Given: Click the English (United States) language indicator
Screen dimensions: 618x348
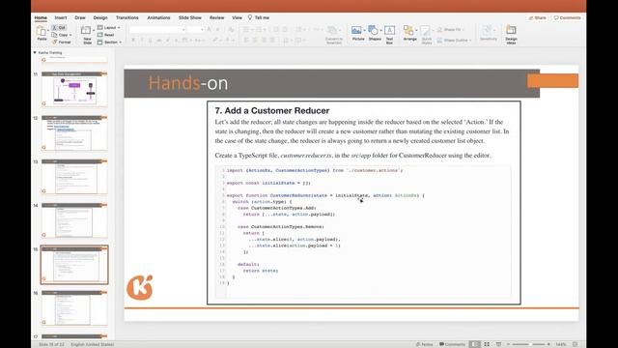Looking at the screenshot, I should (93, 344).
